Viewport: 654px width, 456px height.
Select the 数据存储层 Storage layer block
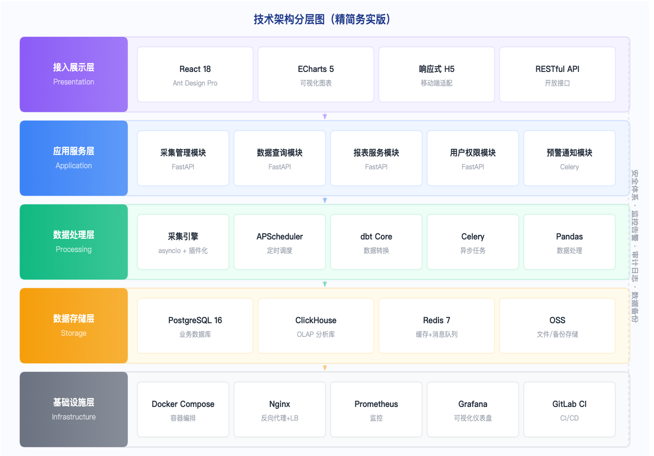point(74,326)
